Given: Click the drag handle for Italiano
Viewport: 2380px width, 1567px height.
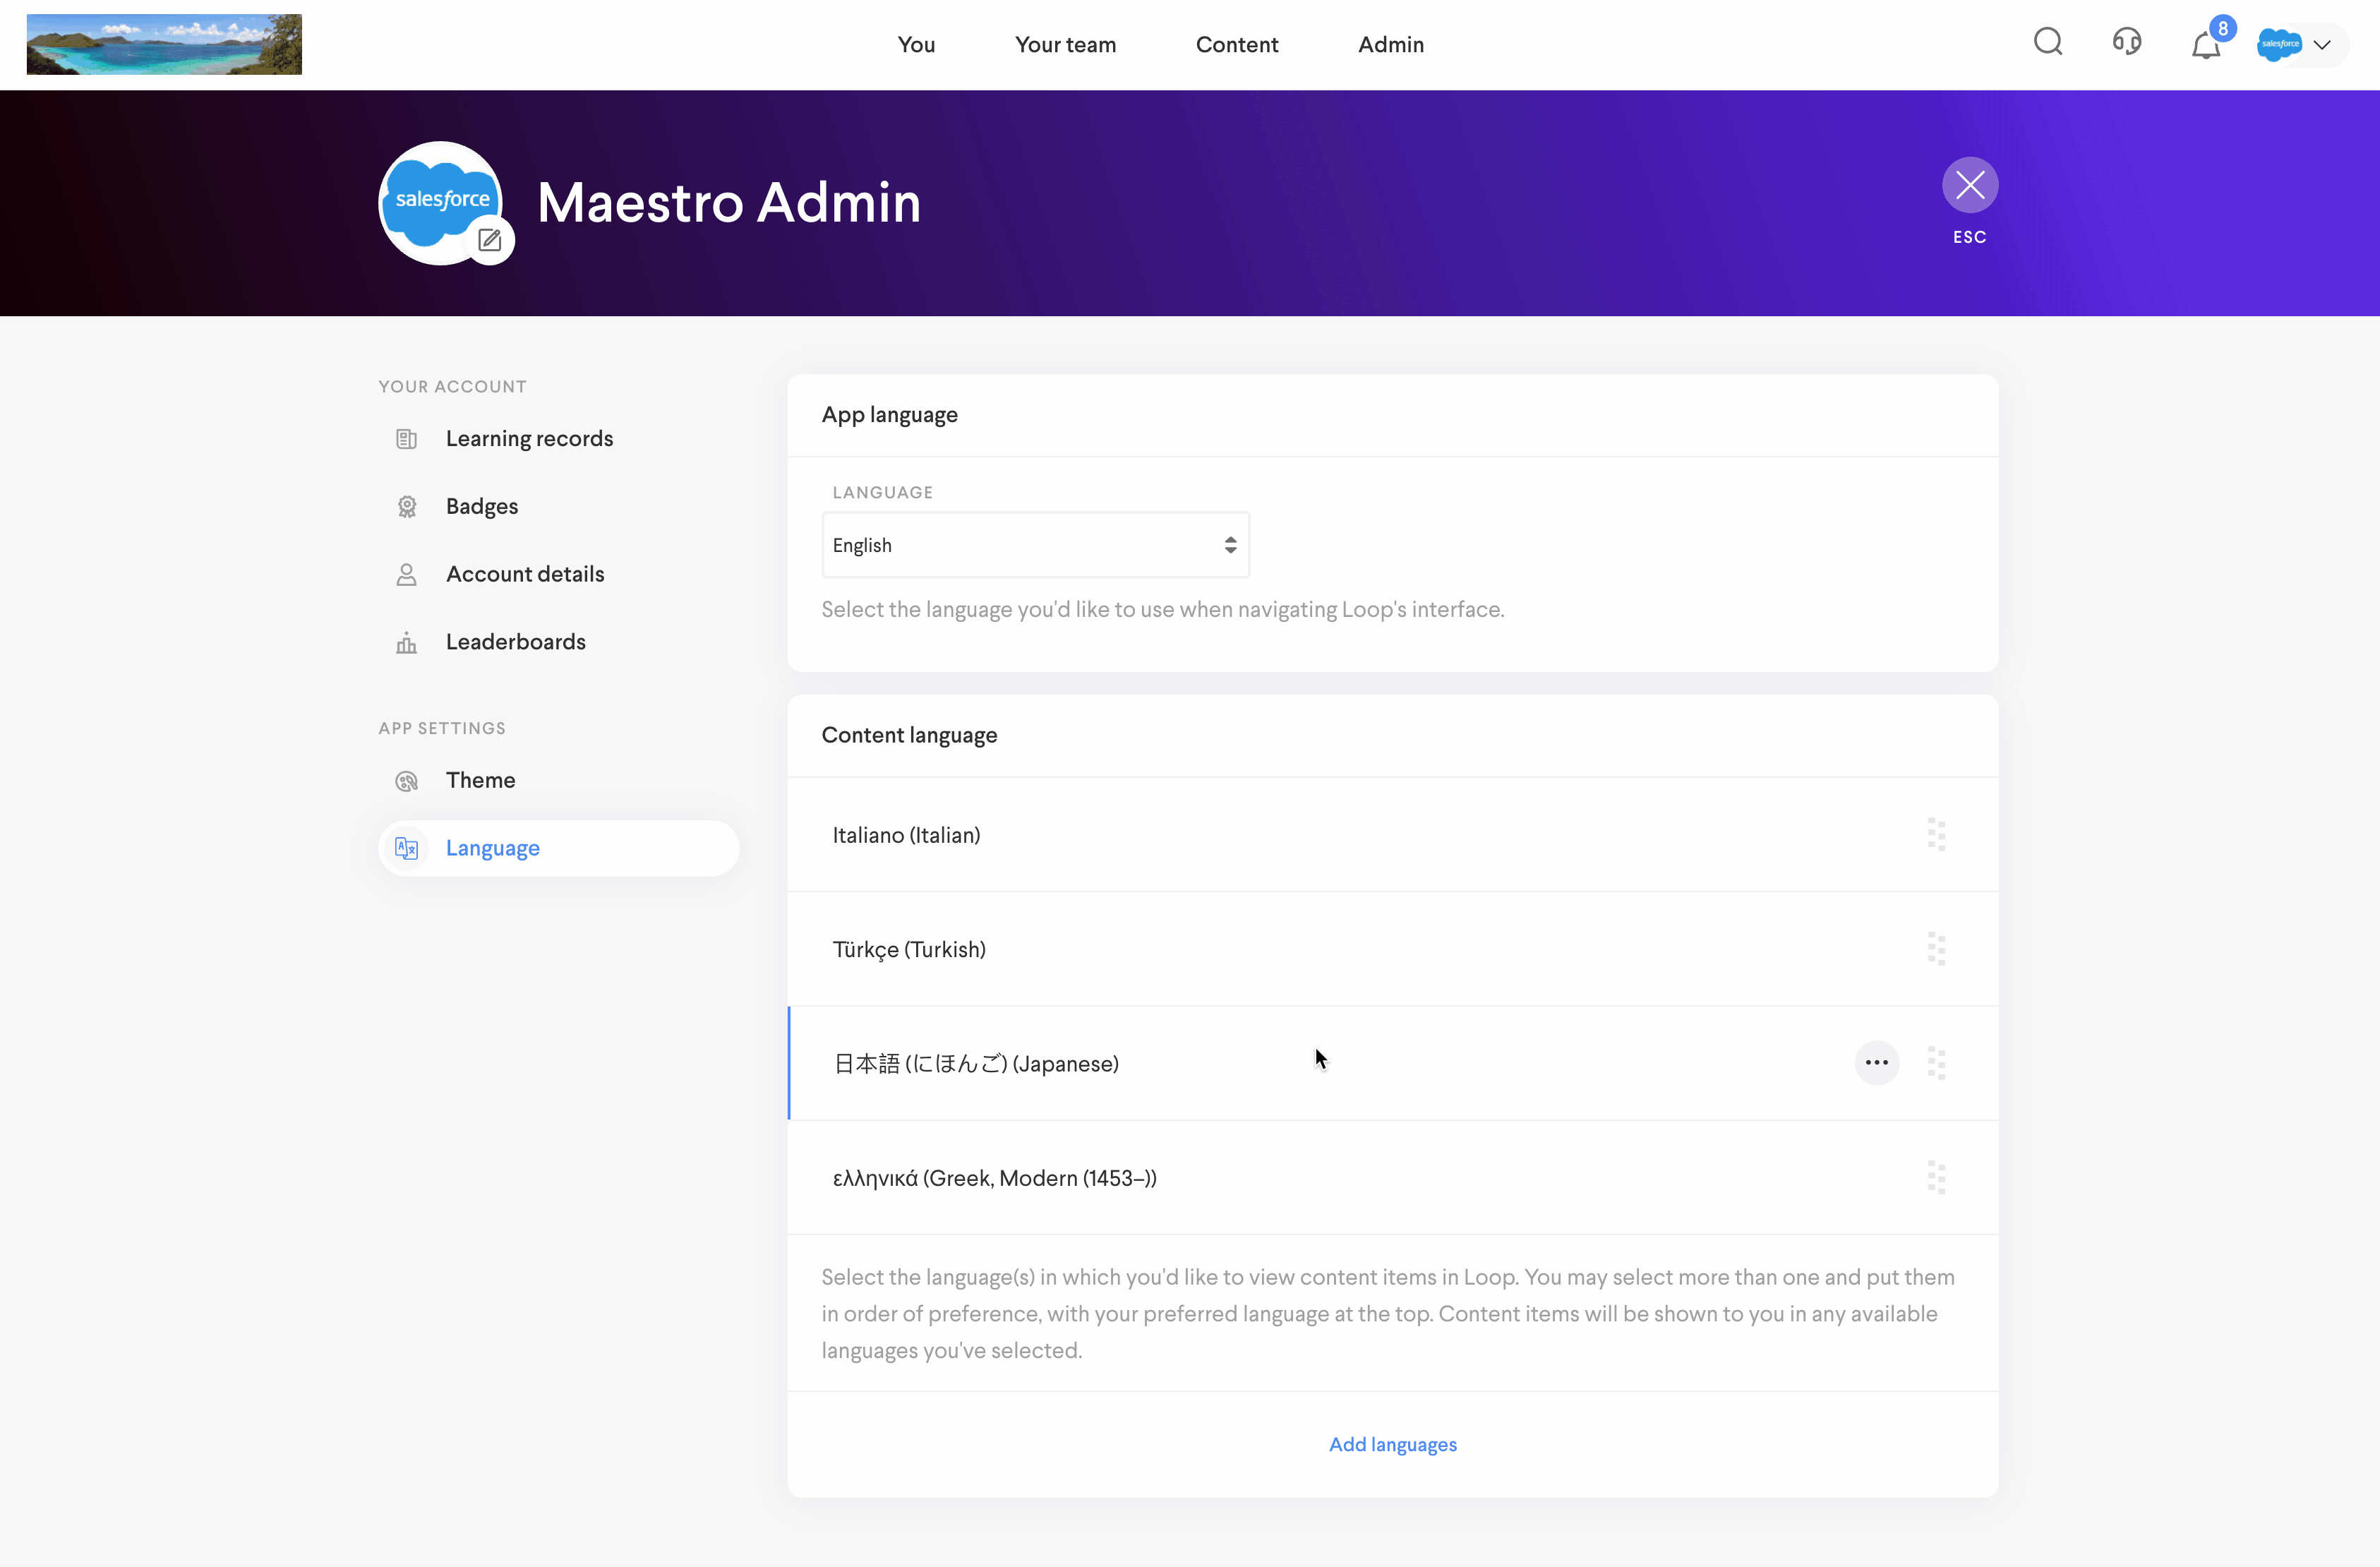Looking at the screenshot, I should pos(1936,834).
